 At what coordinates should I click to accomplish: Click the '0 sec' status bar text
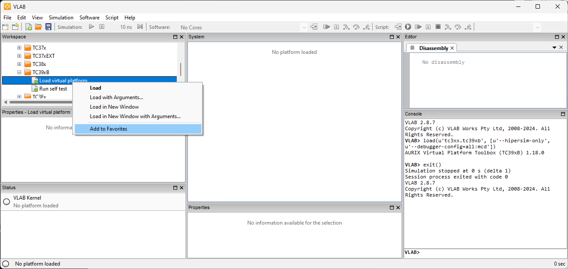pos(559,264)
